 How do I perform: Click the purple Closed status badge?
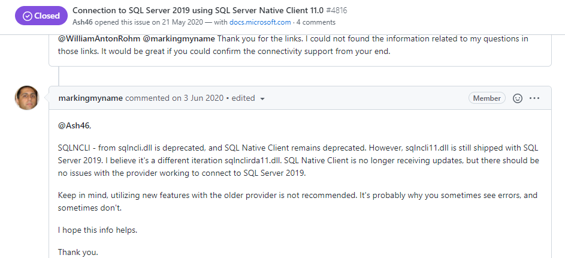click(x=41, y=16)
